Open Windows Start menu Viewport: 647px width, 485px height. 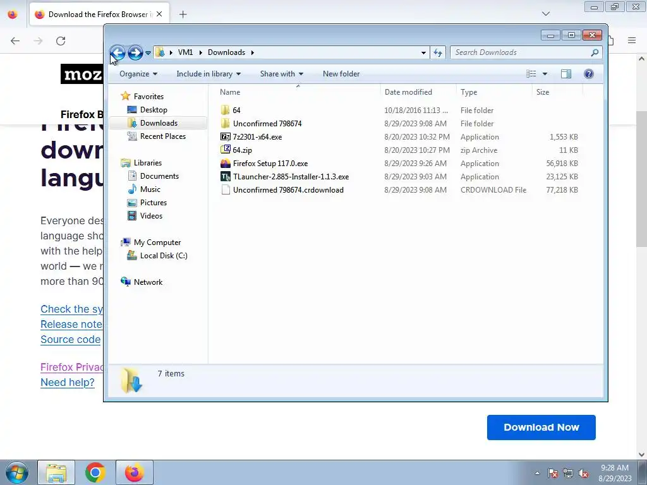tap(17, 472)
